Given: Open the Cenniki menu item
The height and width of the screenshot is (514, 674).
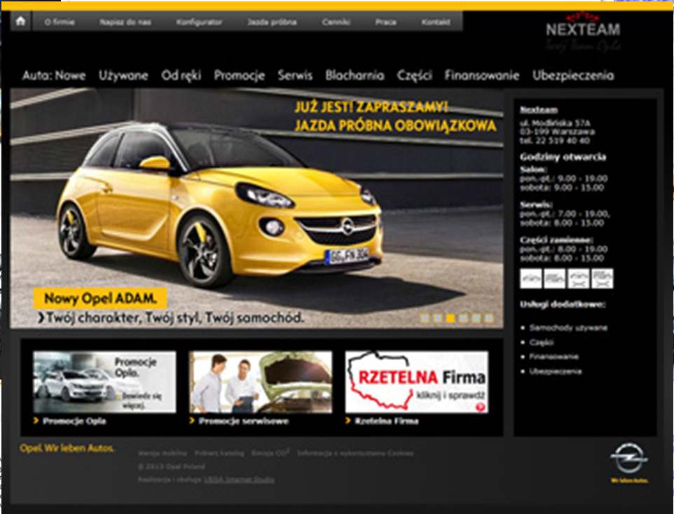Looking at the screenshot, I should click(336, 22).
